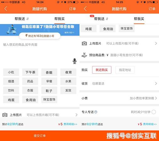
Task: Click the 专人专送 help question icon
Action: coord(96,112)
